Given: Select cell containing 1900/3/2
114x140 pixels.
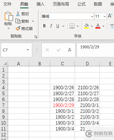Looking at the screenshot, I should tap(62, 117).
